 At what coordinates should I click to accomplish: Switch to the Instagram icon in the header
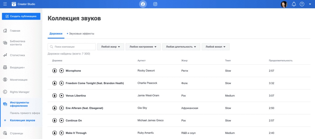(155, 4)
